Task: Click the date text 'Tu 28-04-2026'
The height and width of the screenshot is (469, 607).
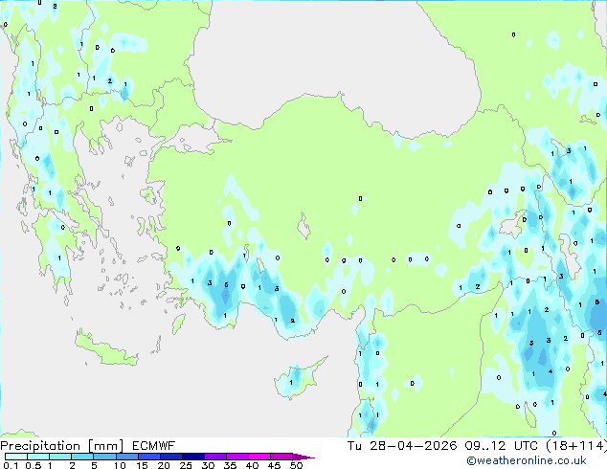Action: (402, 446)
